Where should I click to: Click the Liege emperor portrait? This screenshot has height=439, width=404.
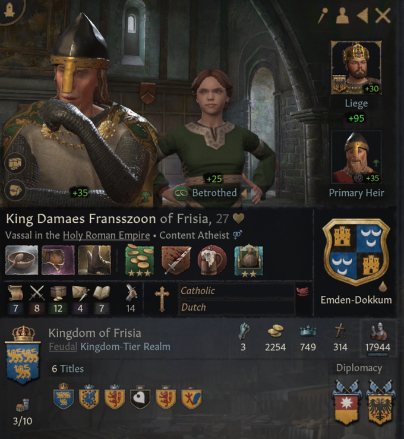[x=356, y=68]
